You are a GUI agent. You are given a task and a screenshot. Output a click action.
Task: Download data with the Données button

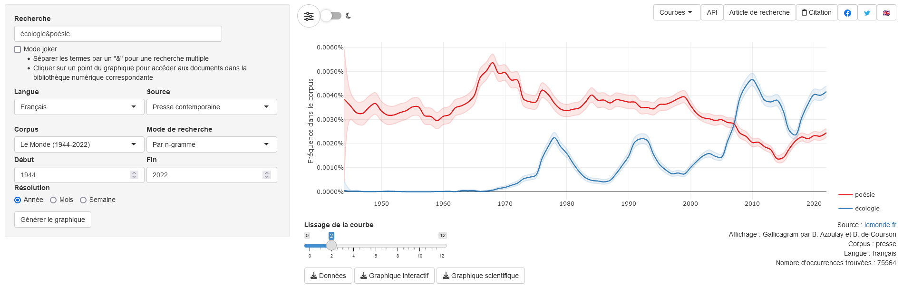tap(328, 276)
